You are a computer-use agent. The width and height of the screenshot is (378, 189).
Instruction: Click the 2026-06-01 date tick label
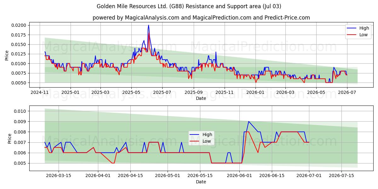click(x=239, y=175)
